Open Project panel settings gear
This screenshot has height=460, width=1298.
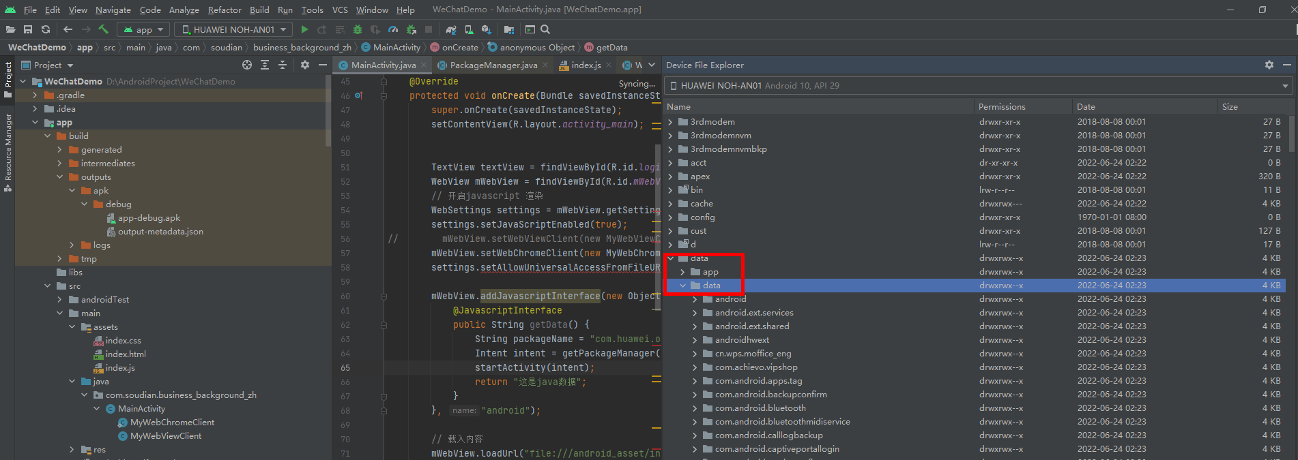click(x=305, y=65)
